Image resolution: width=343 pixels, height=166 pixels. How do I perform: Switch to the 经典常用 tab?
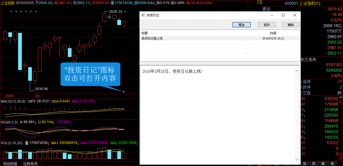pos(31,164)
